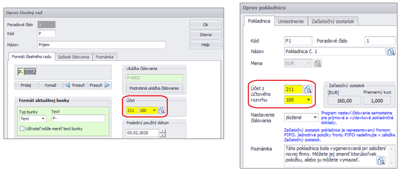Open the Začiatočný zostatok tab

[334, 21]
